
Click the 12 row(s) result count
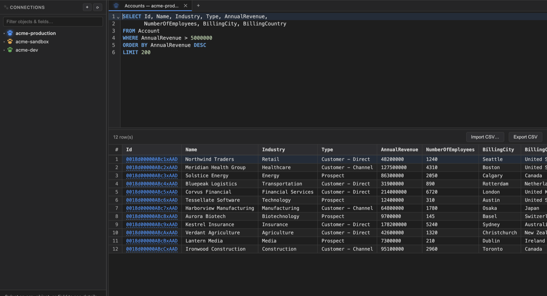(123, 137)
